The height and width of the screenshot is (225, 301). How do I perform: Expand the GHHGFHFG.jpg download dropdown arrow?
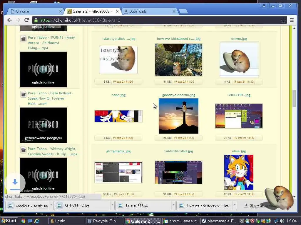pyautogui.click(x=112, y=205)
